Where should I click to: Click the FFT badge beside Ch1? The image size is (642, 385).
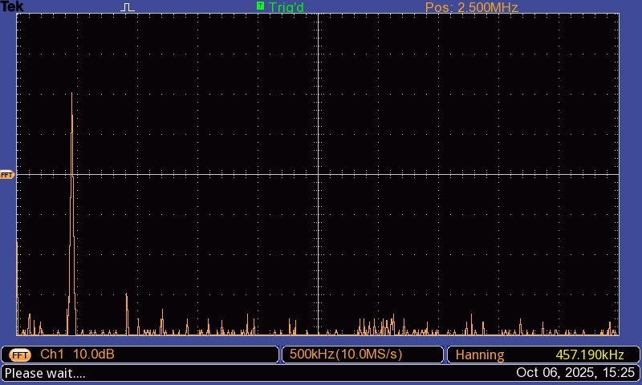[20, 355]
